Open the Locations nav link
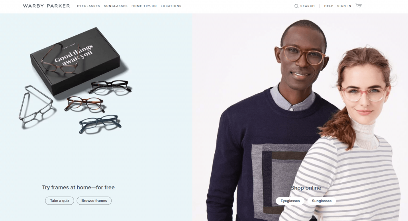This screenshot has width=408, height=221. (x=171, y=6)
